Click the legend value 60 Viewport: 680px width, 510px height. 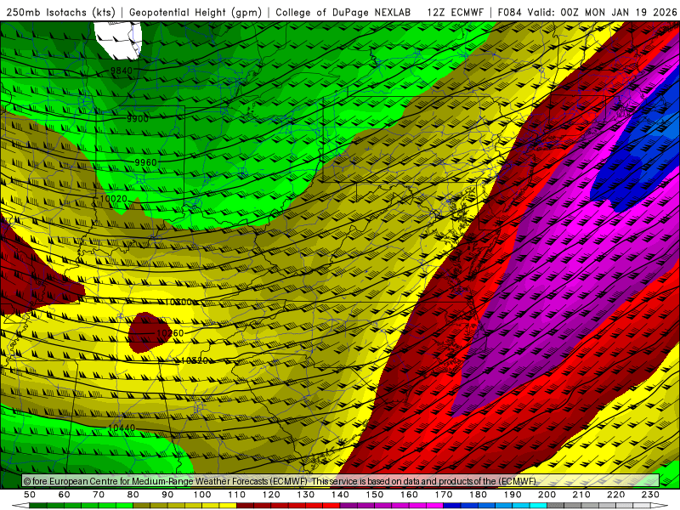(x=65, y=495)
